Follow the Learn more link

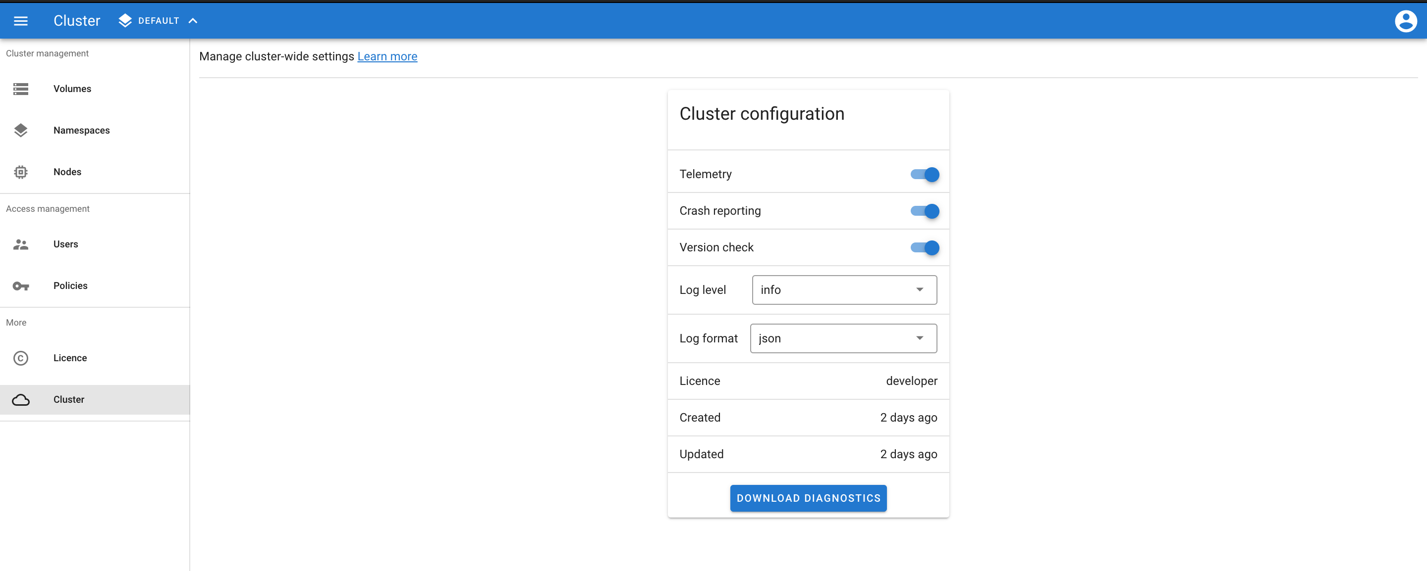(x=387, y=56)
